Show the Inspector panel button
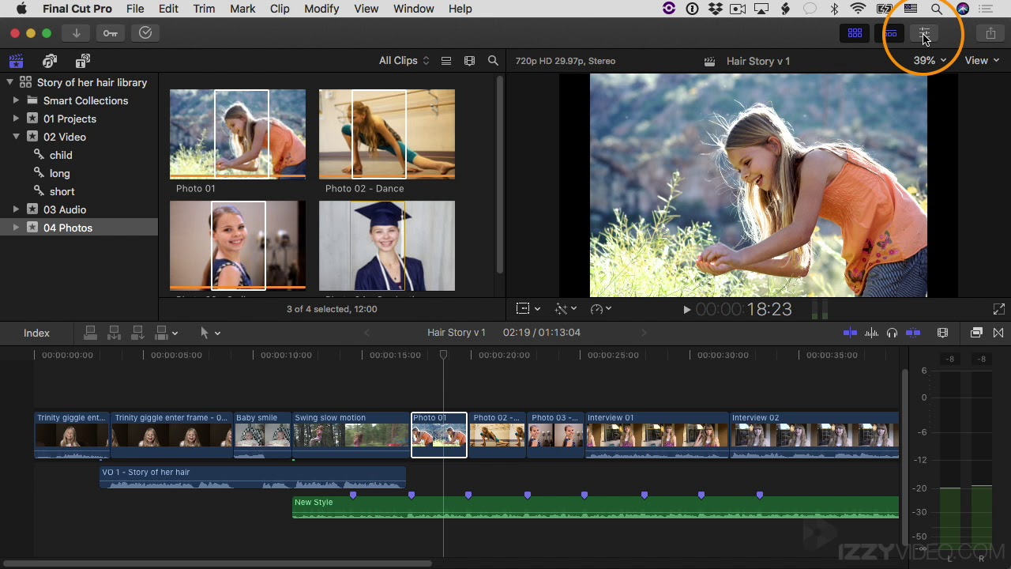This screenshot has height=569, width=1011. pos(924,33)
